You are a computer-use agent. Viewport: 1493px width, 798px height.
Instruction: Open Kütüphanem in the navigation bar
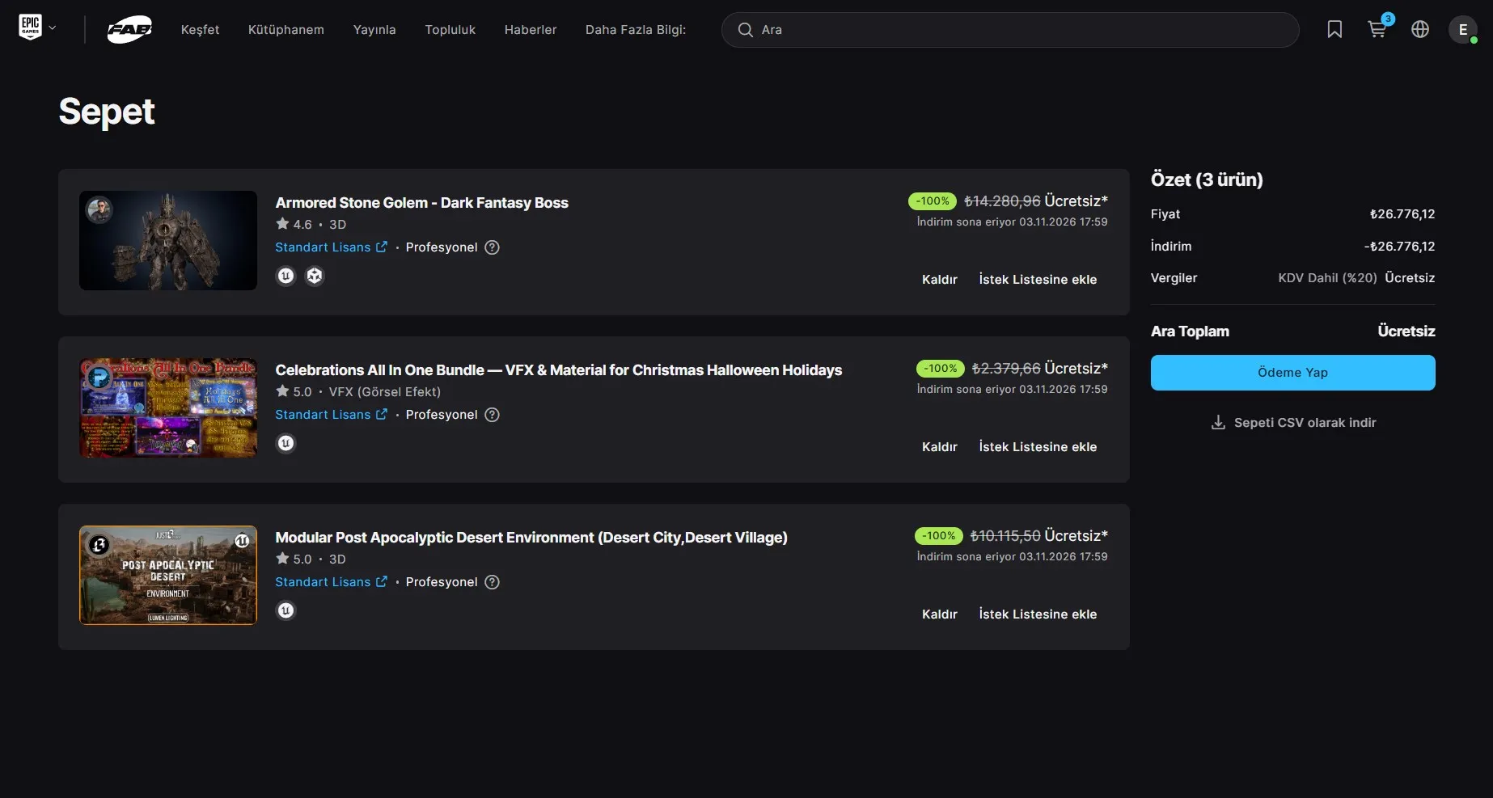[285, 30]
